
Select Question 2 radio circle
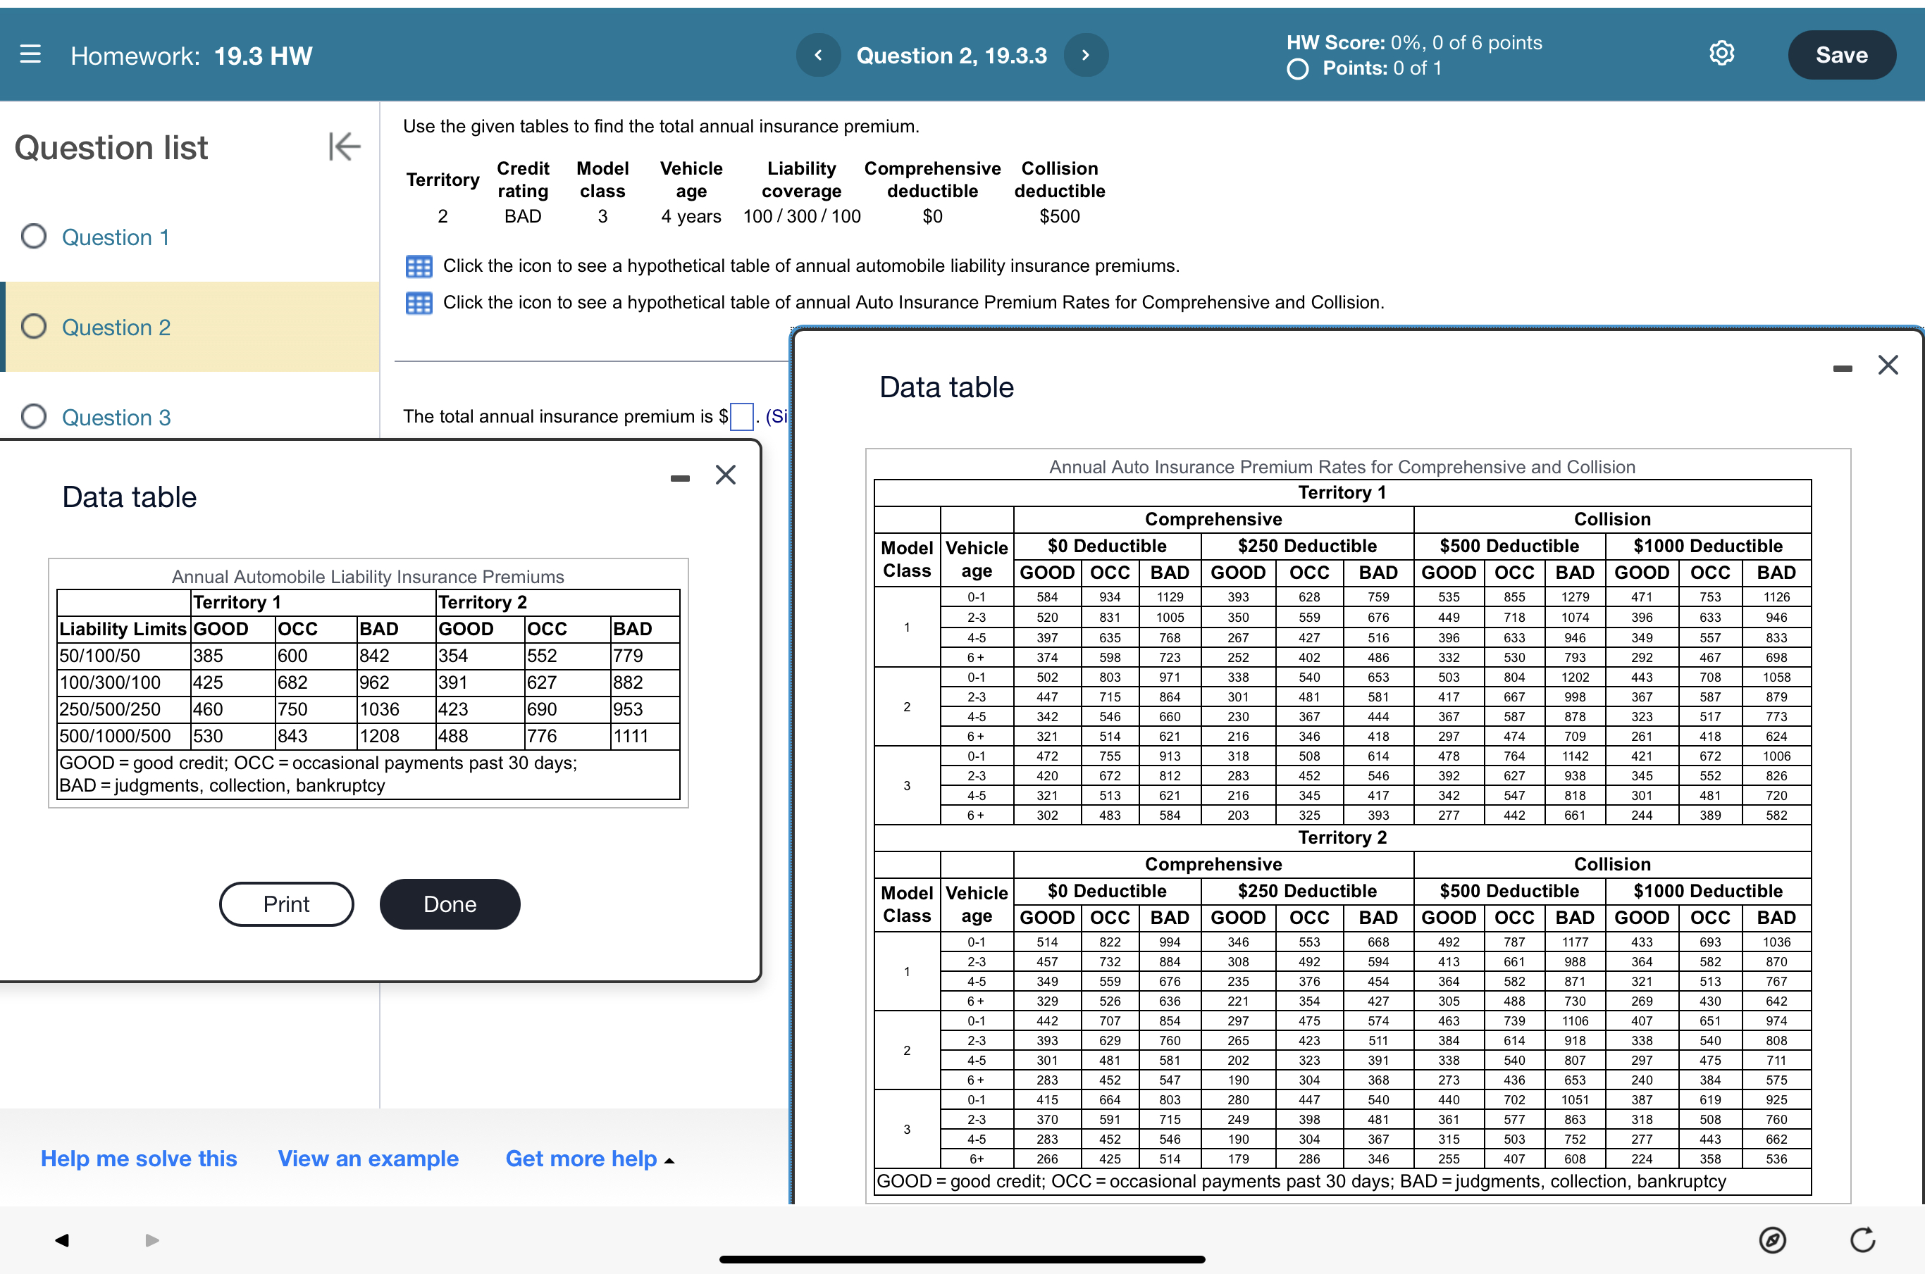pos(33,327)
